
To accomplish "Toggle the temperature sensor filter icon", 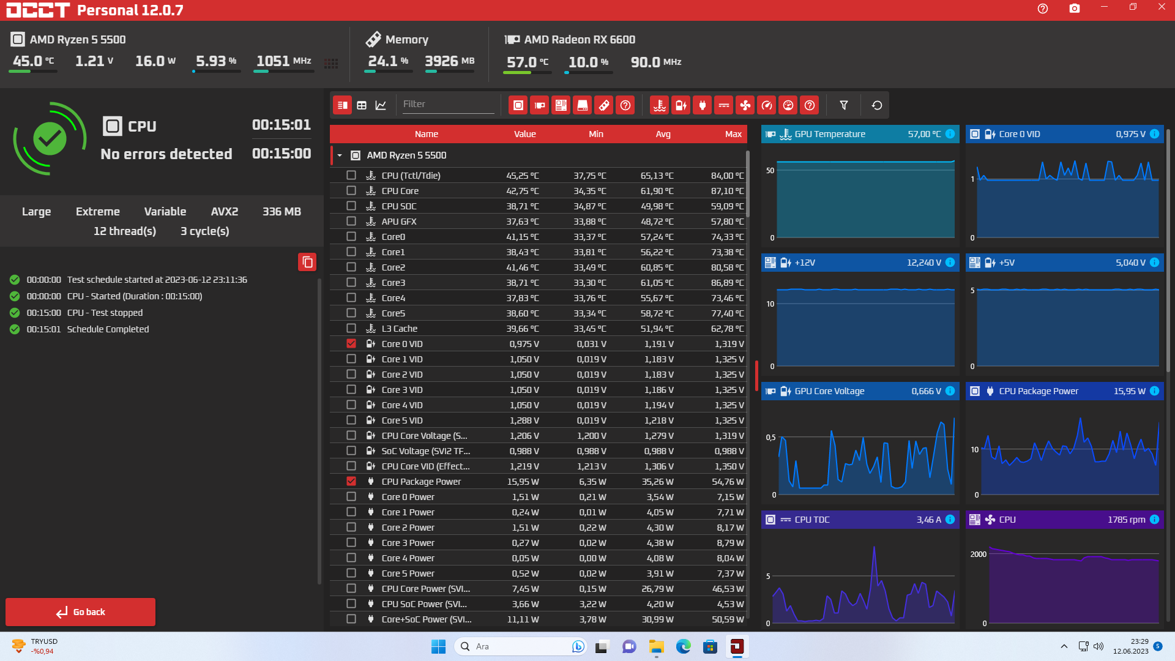I will (660, 105).
